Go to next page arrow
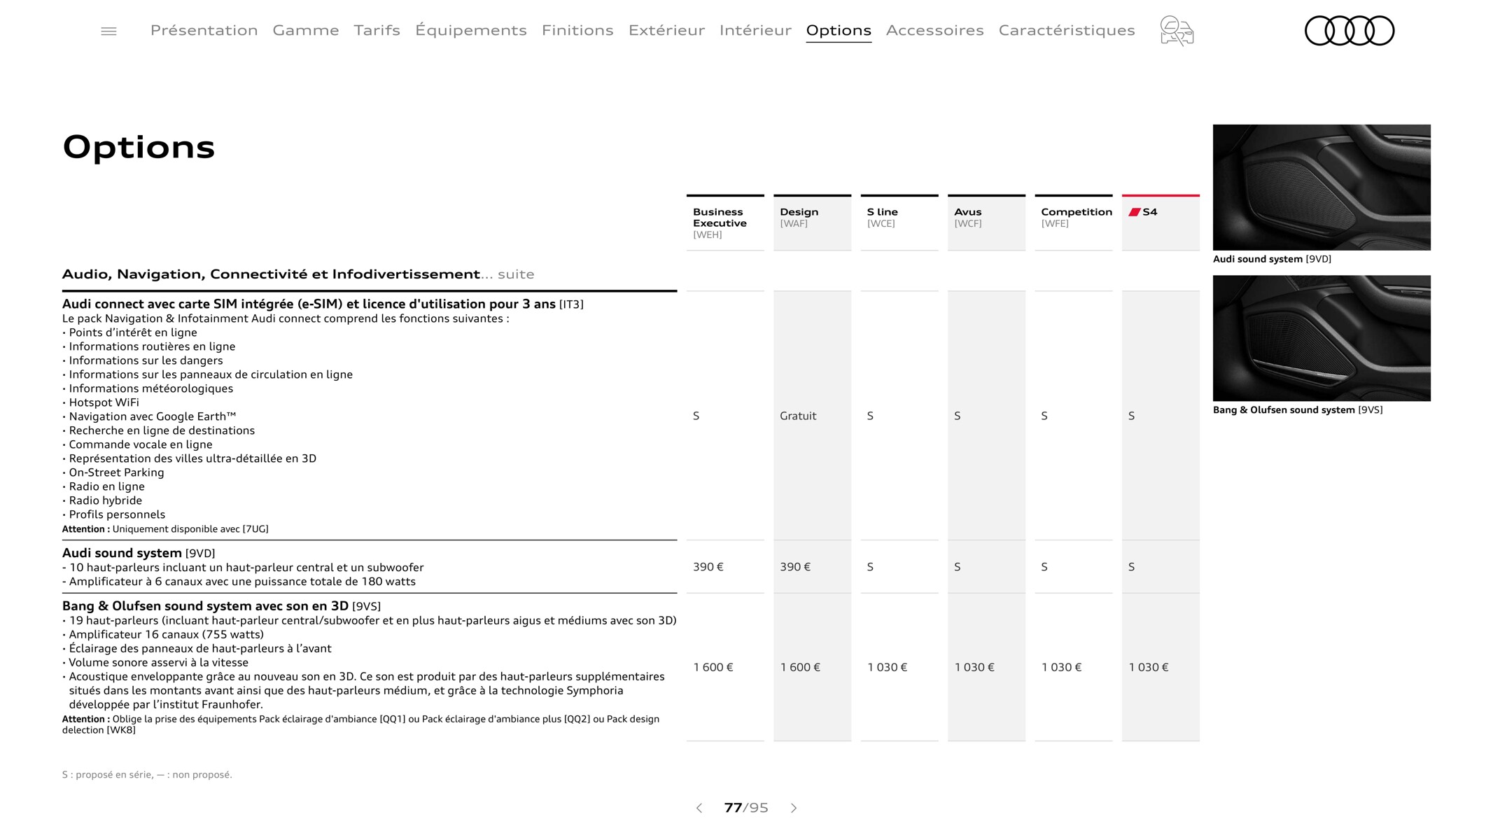The height and width of the screenshot is (840, 1493). [x=794, y=808]
